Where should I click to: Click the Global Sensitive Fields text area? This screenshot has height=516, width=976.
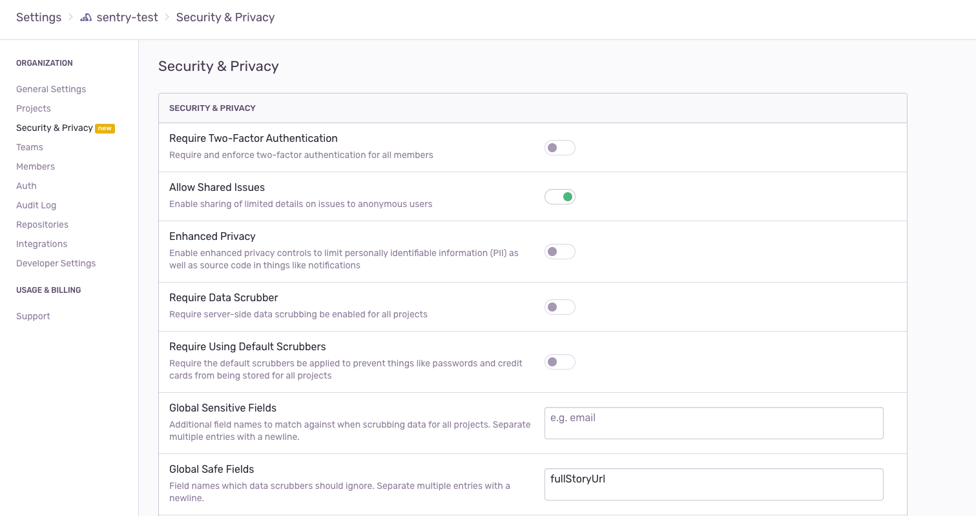coord(713,423)
